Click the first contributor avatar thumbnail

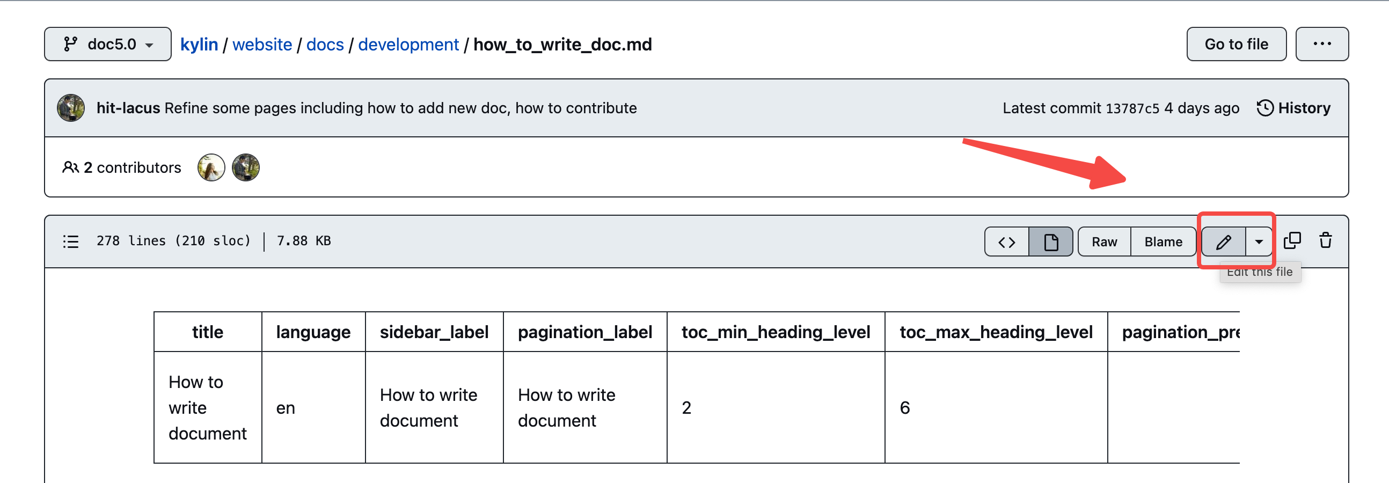coord(211,167)
